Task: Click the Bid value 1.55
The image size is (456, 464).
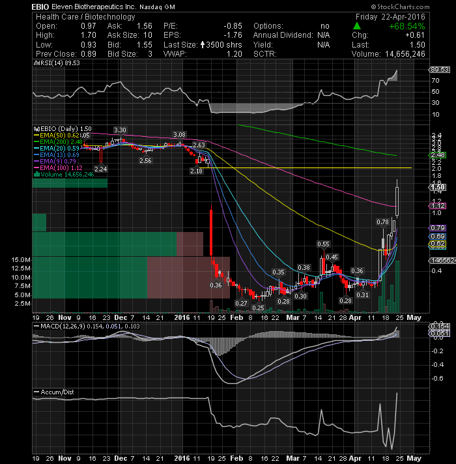Action: (x=145, y=45)
